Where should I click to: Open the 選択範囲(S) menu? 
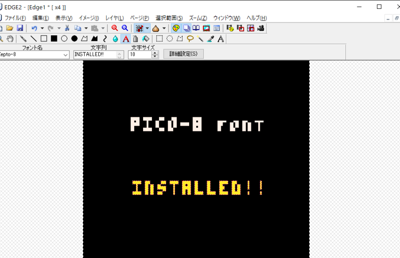coord(169,18)
